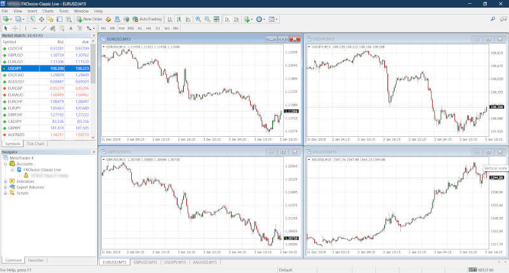Click the zoom out magnifier icon
The width and height of the screenshot is (509, 273).
click(207, 20)
